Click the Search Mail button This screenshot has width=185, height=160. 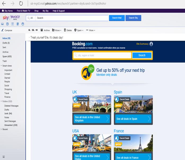(117, 18)
